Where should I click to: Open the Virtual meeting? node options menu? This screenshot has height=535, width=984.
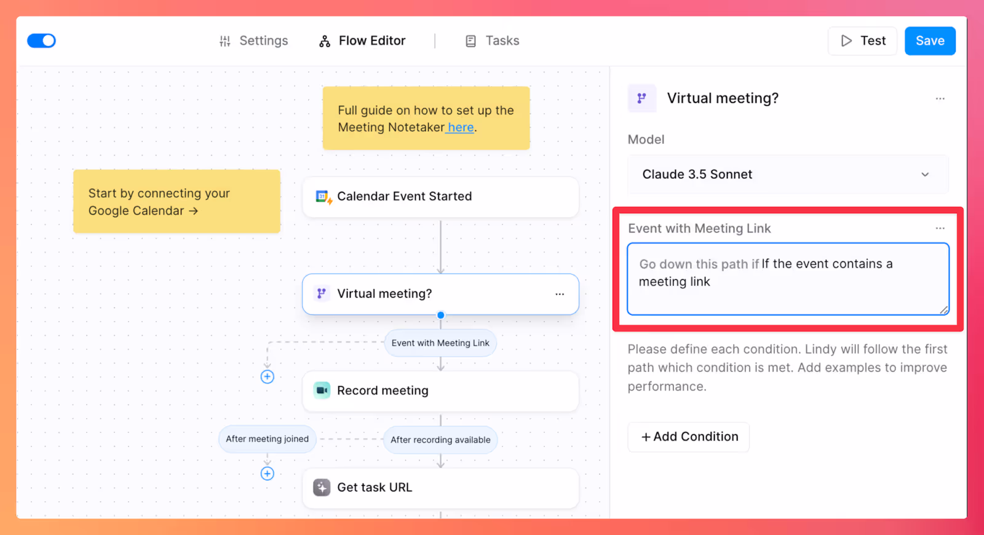coord(560,294)
